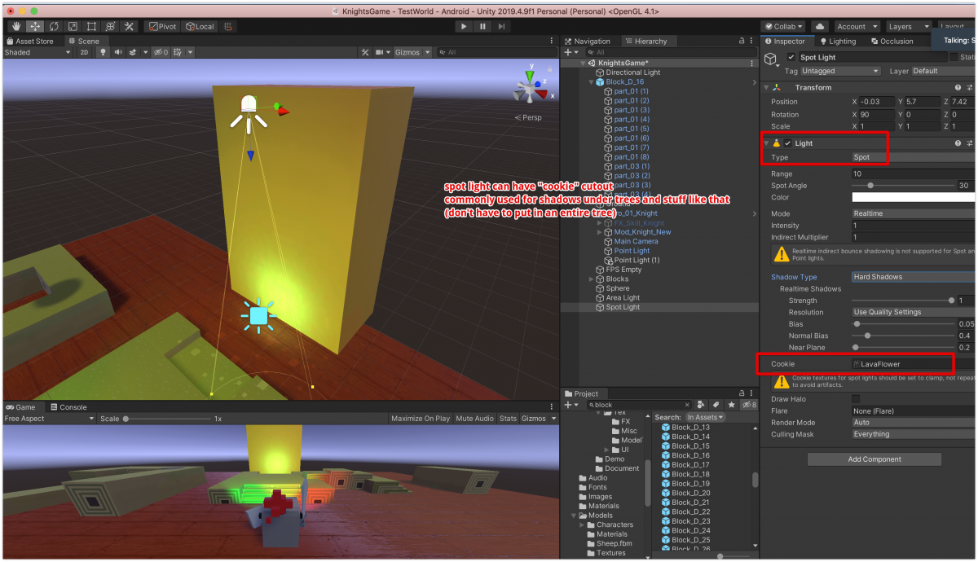Image resolution: width=978 pixels, height=562 pixels.
Task: Open the Shaded draw mode dropdown
Action: click(37, 52)
